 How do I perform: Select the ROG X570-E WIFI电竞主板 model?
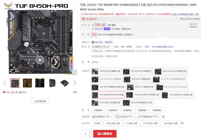[x=171, y=71]
